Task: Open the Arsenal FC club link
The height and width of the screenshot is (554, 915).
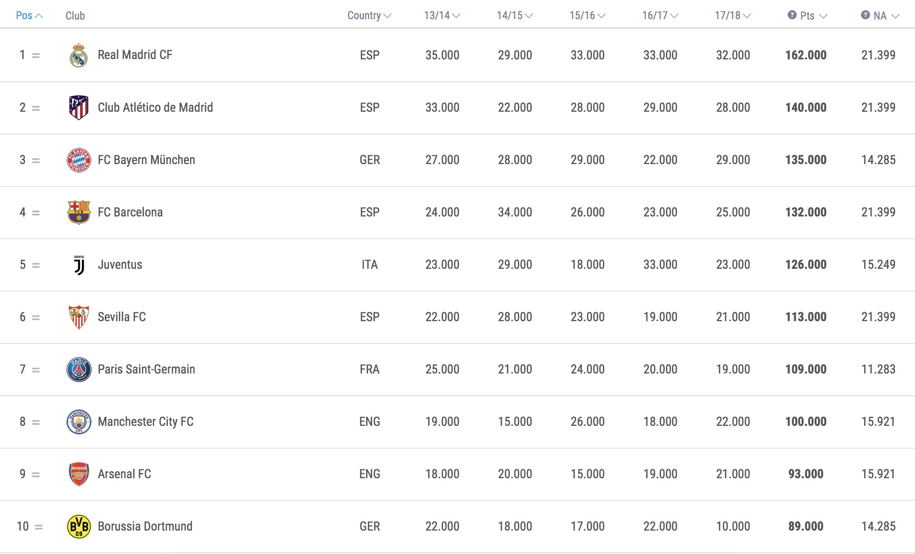Action: (x=124, y=474)
